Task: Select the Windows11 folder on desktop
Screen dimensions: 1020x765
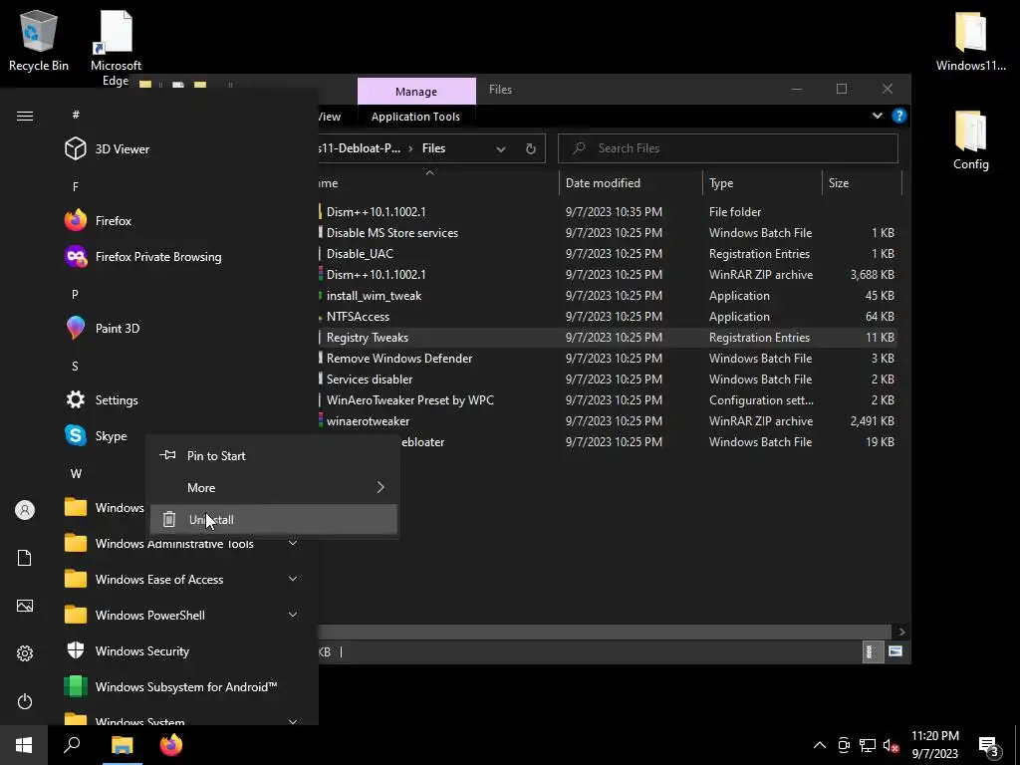Action: (970, 40)
